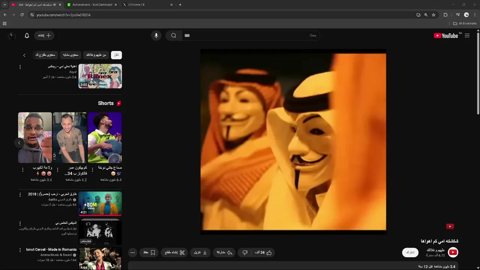
Task: Open the browser extensions puzzle icon
Action: coord(445,15)
